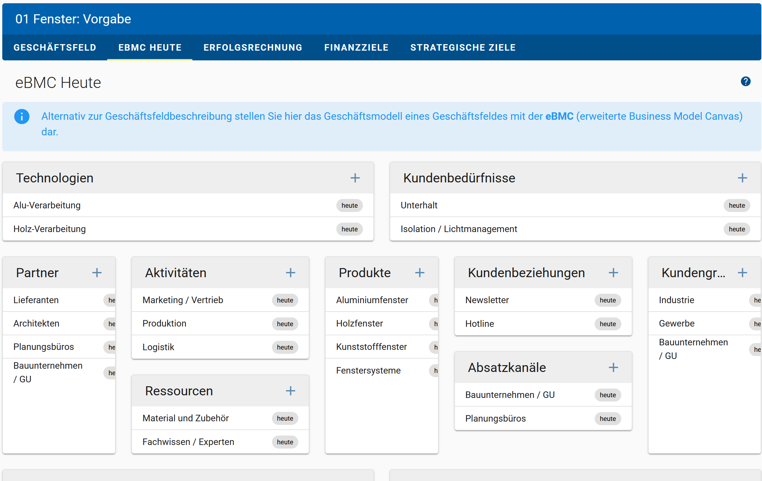Viewport: 762px width, 481px height.
Task: Add a new Absatzkanäle entry
Action: (613, 367)
